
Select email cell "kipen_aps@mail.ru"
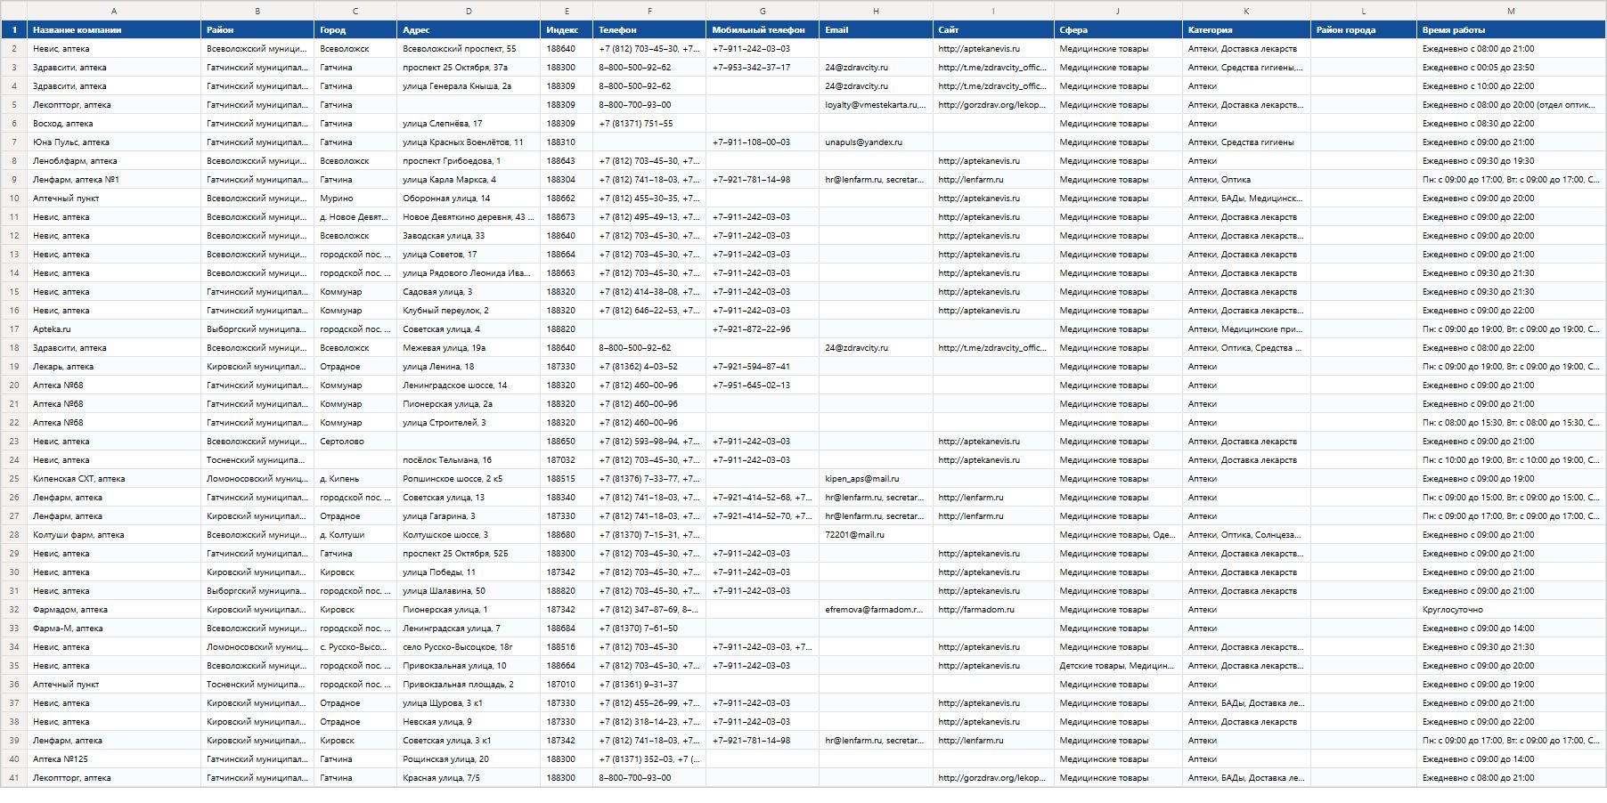(x=876, y=479)
